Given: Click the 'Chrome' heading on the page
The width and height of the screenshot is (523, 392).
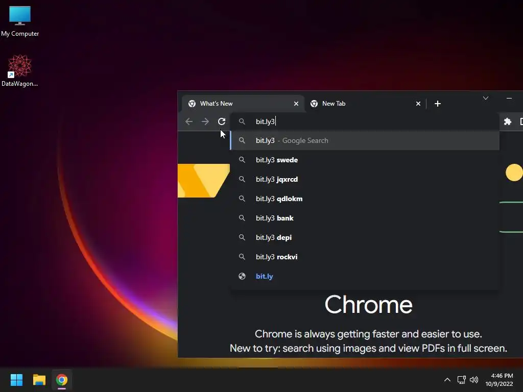Looking at the screenshot, I should click(x=369, y=305).
